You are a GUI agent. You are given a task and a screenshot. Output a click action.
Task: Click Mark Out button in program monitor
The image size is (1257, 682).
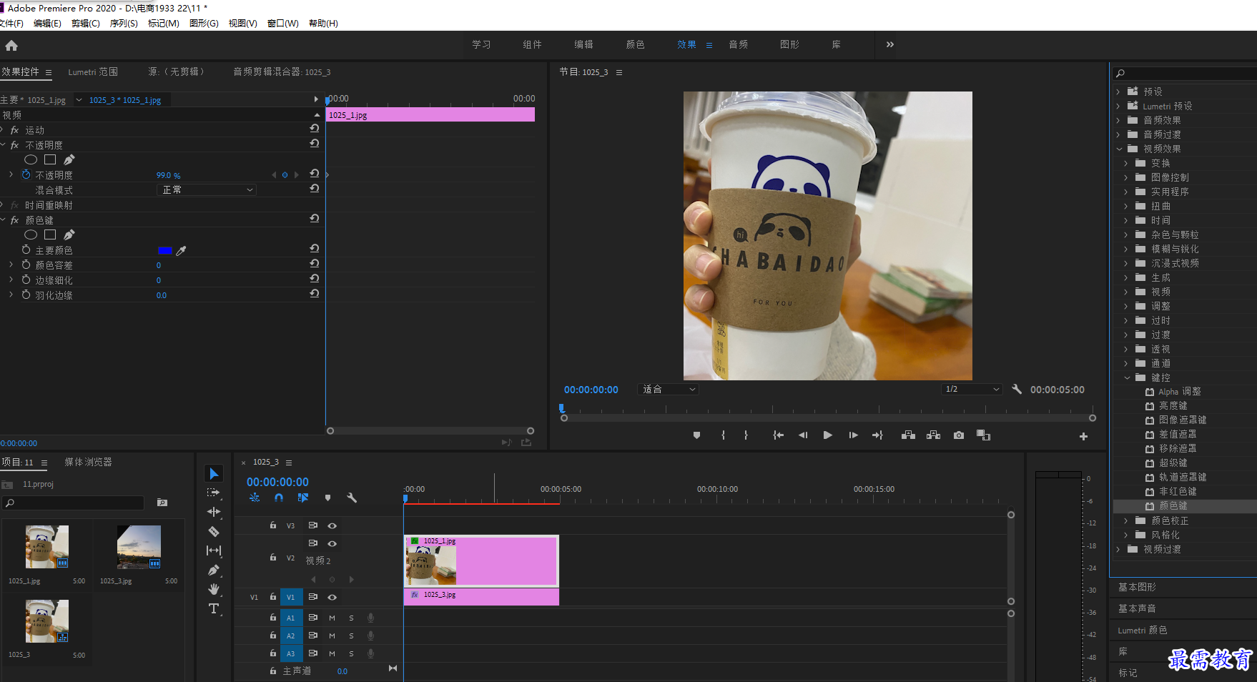(x=746, y=435)
